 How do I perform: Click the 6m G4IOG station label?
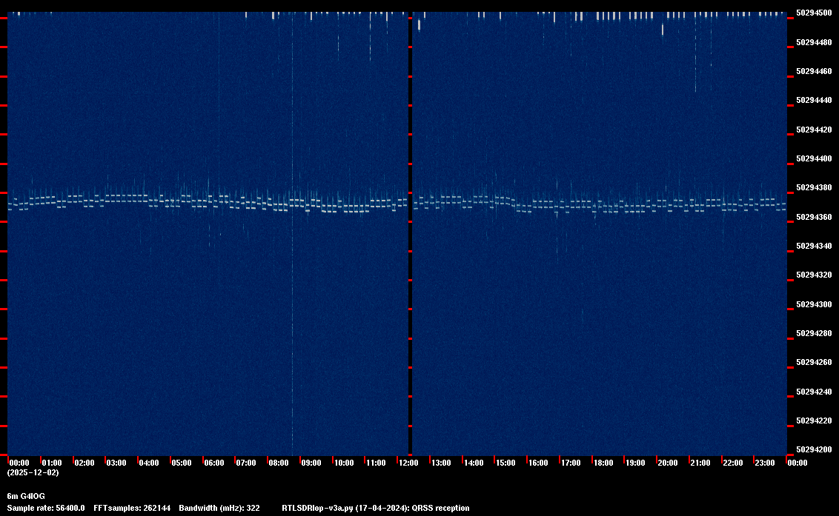pos(26,496)
